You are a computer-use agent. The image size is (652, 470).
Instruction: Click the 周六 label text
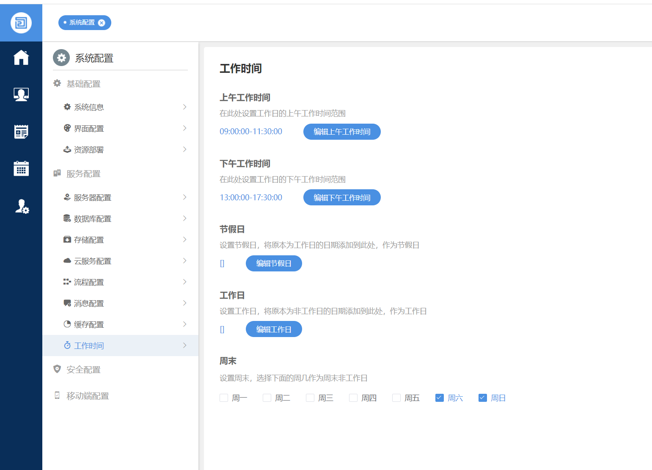[455, 398]
